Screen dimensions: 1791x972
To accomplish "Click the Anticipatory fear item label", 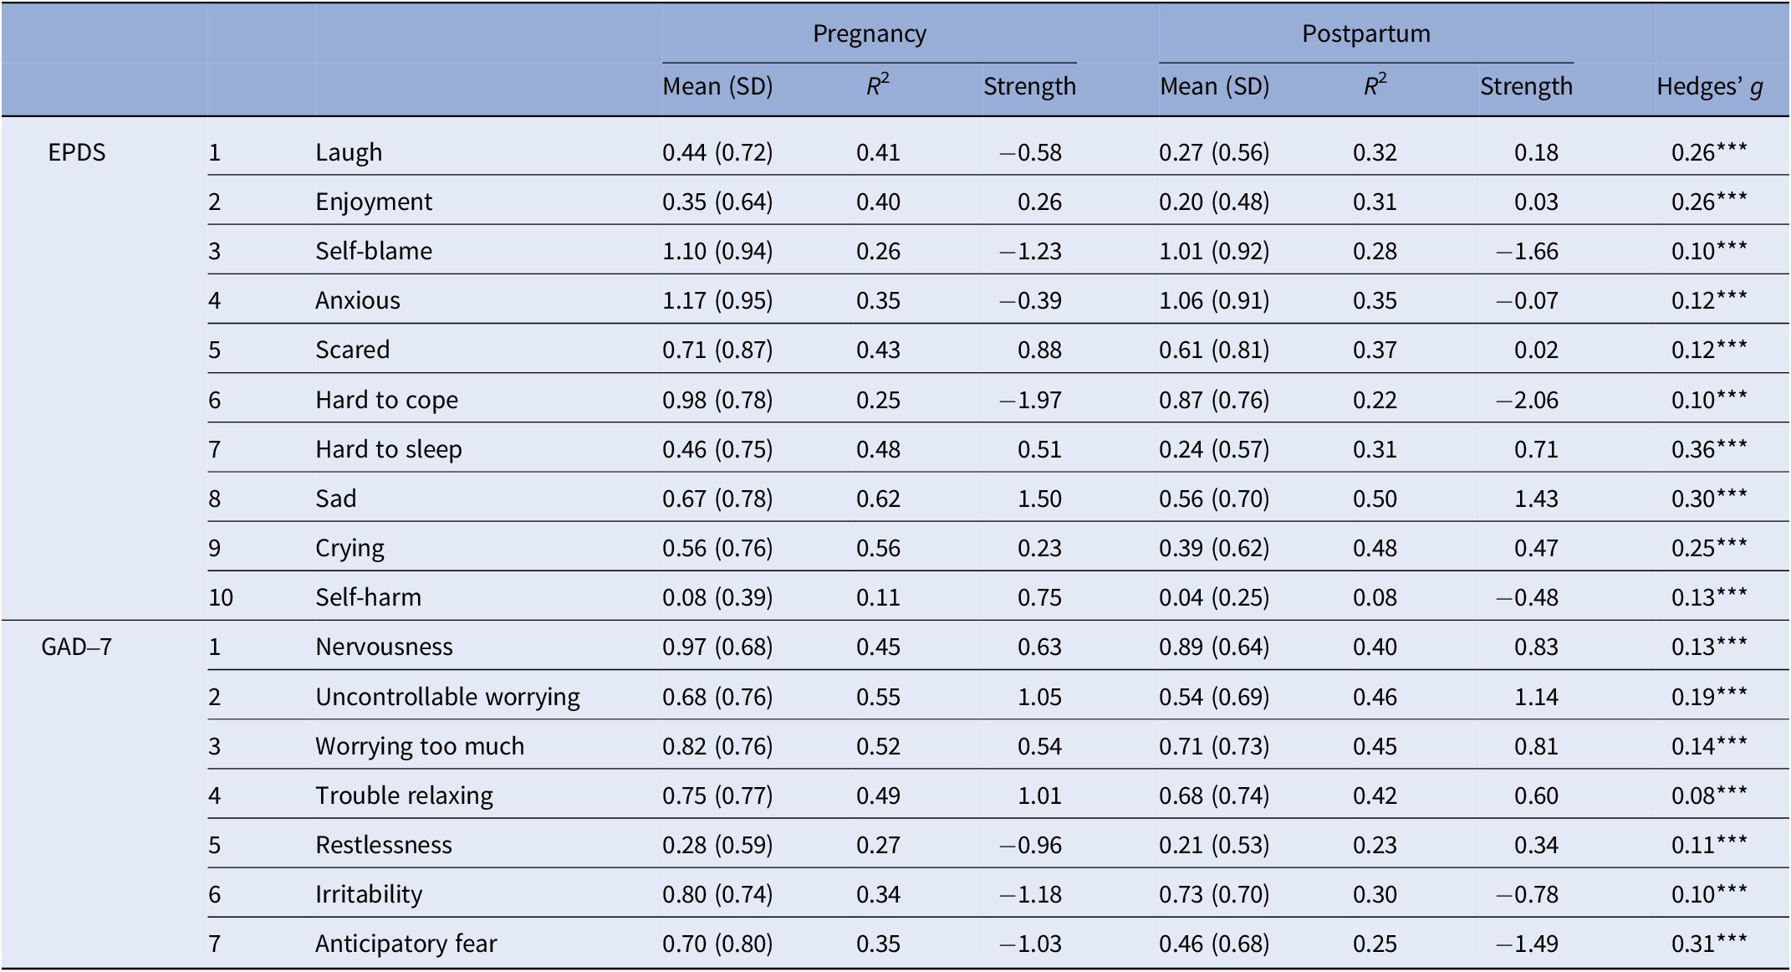I will tap(406, 944).
